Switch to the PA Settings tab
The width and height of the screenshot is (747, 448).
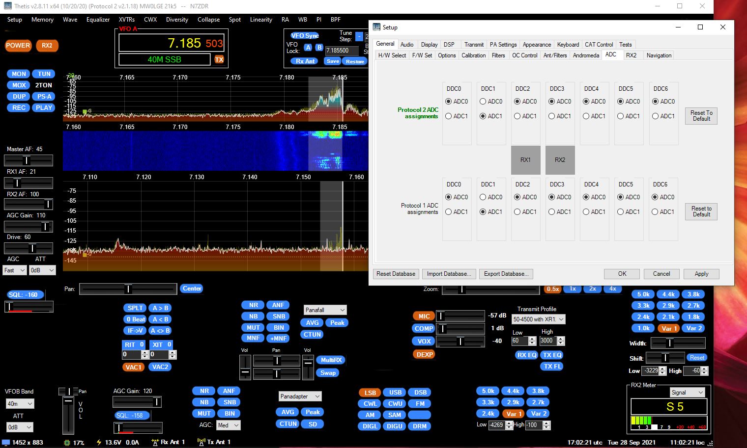coord(503,45)
